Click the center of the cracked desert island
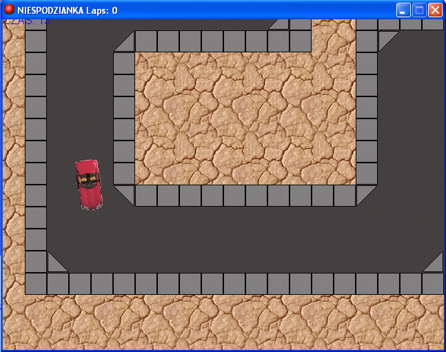Screen dimensions: 446x352 point(245,118)
